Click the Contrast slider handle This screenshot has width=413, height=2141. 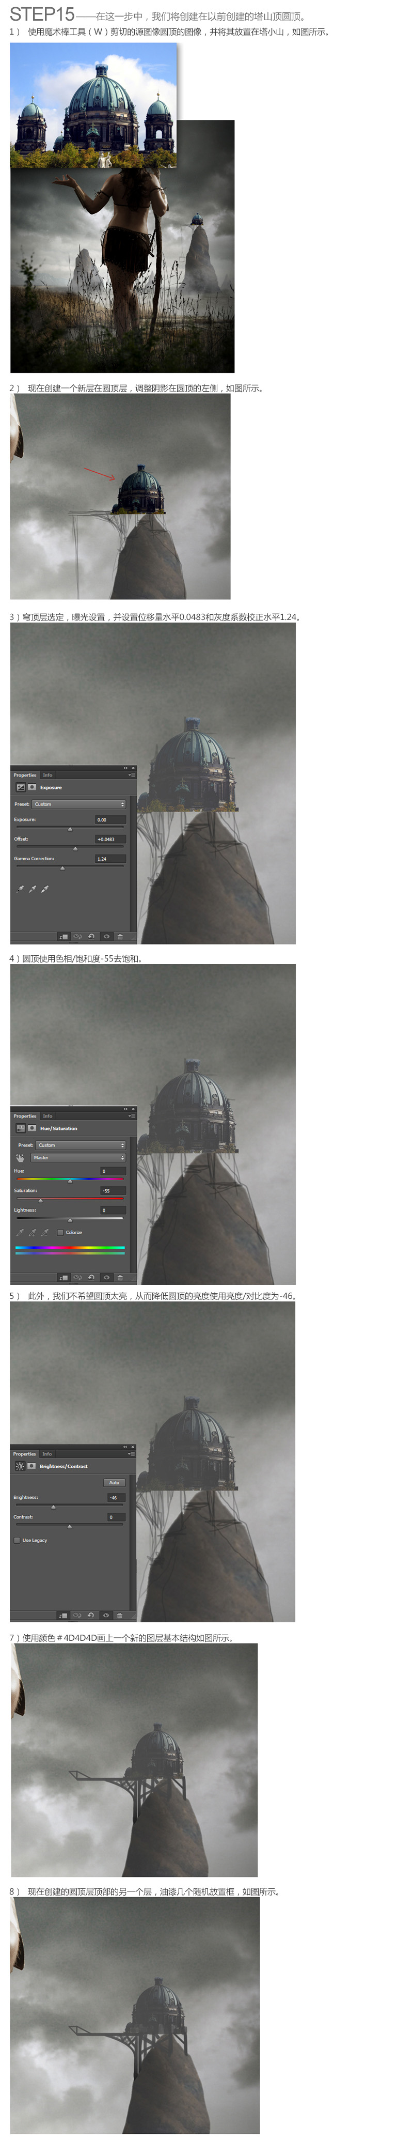(x=70, y=1527)
